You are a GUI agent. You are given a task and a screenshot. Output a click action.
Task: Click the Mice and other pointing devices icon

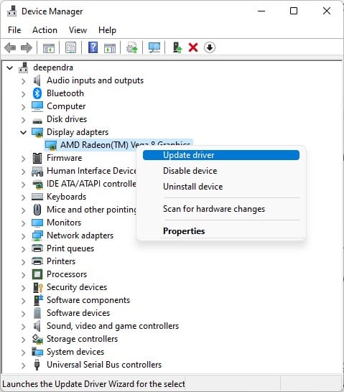click(37, 210)
